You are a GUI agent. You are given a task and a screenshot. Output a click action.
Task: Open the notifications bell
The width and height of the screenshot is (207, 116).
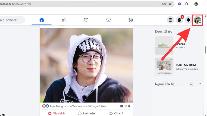coord(188,20)
